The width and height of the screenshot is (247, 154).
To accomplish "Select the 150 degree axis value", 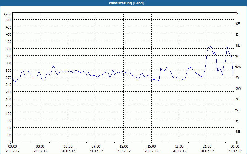I will point(9,106).
